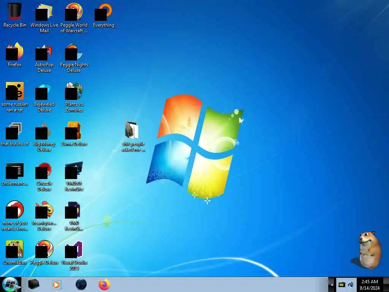Click the Show Desktop taskbar corner button
389x292 pixels.
386,284
